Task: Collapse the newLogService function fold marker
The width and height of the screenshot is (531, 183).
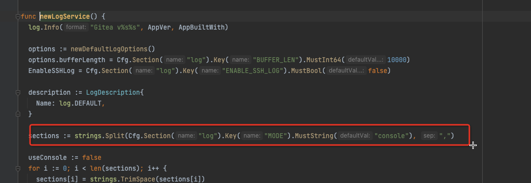Action: click(18, 17)
